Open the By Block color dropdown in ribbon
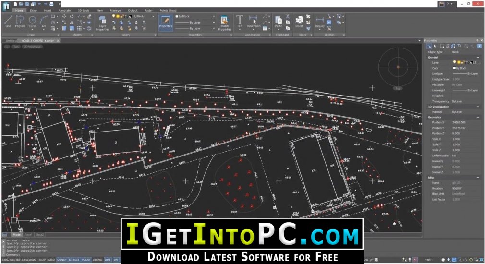 [x=195, y=16]
